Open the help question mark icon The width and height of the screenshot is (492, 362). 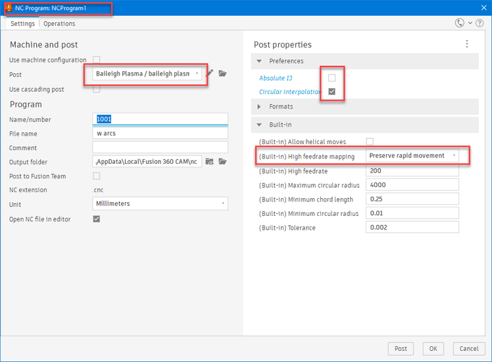click(x=480, y=23)
